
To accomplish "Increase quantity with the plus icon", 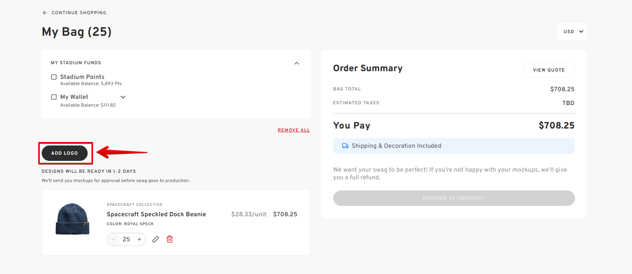I will pyautogui.click(x=139, y=239).
